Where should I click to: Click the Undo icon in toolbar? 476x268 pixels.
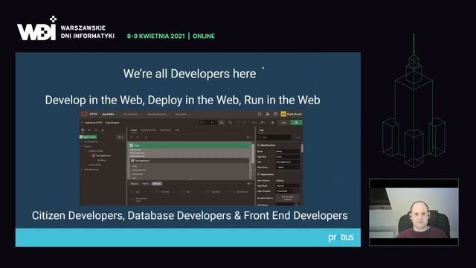pyautogui.click(x=239, y=122)
